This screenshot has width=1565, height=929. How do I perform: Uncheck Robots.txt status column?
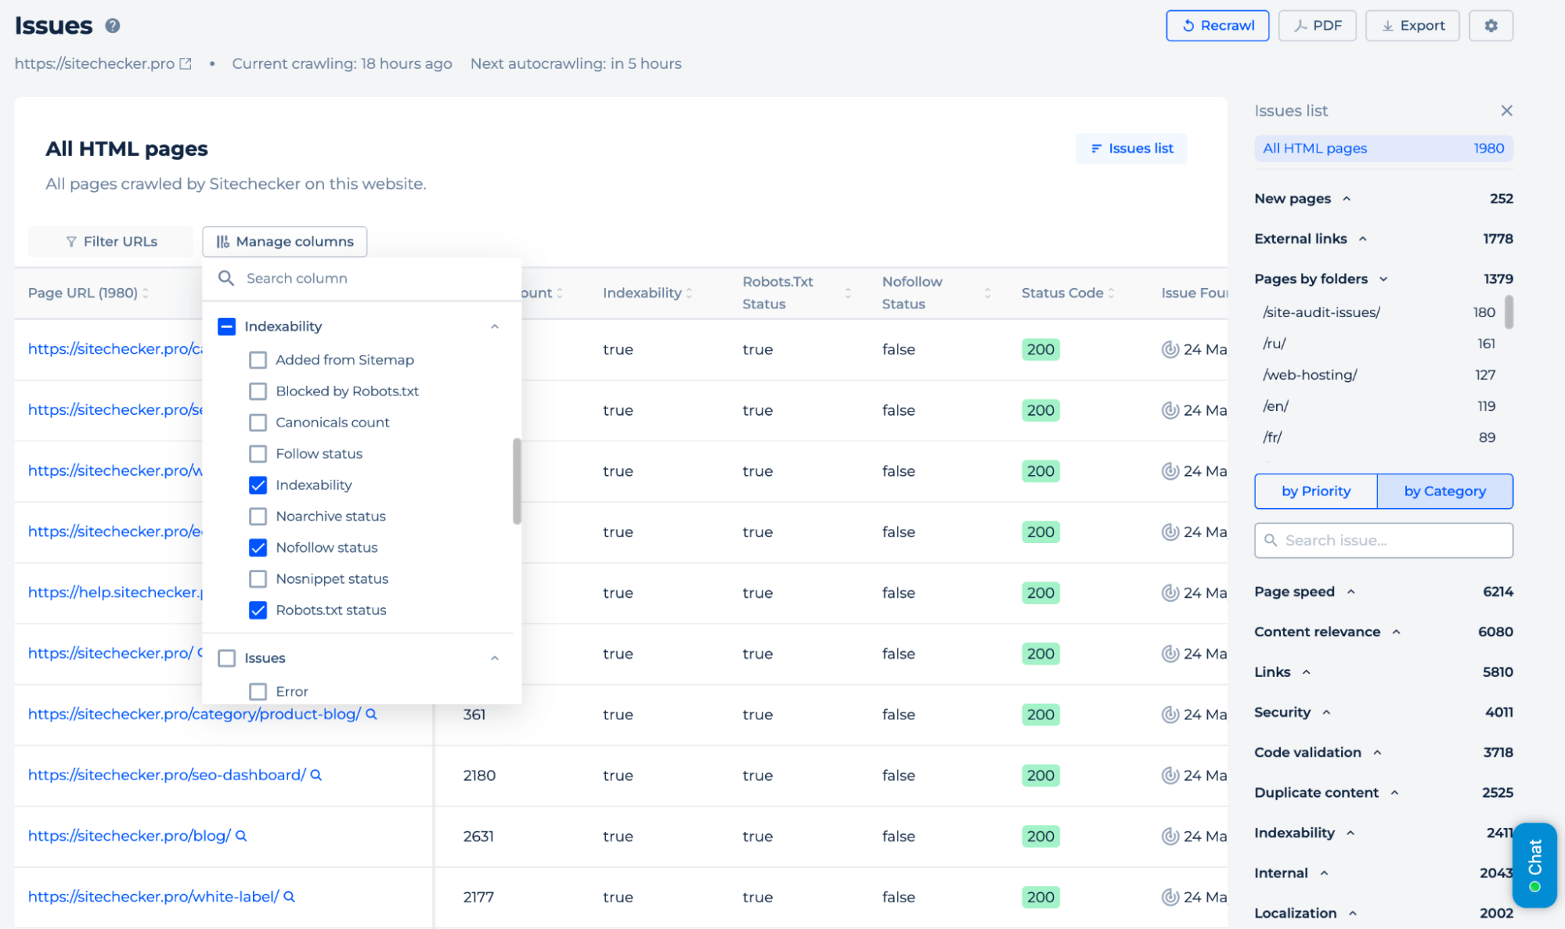[258, 610]
